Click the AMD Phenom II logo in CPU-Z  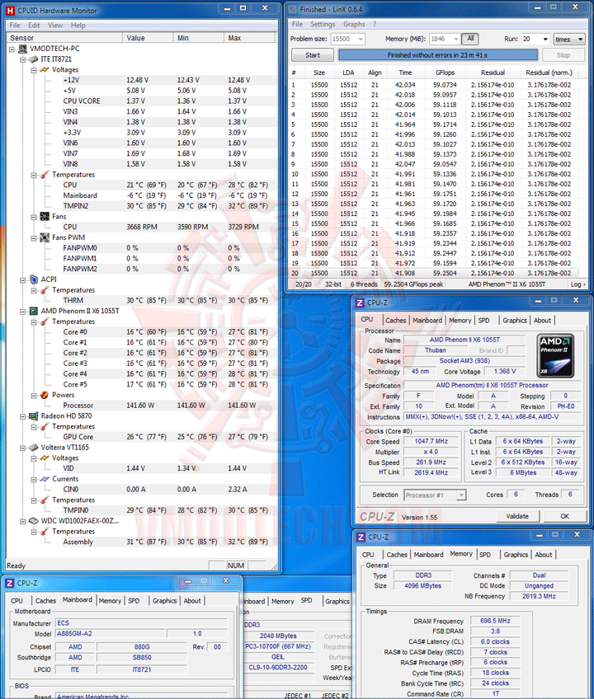click(555, 356)
